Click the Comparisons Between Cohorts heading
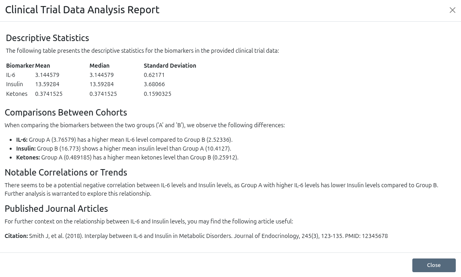This screenshot has width=461, height=277. 66,113
